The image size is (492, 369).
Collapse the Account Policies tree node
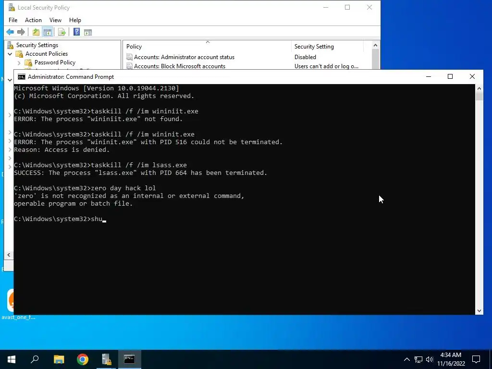(x=10, y=54)
